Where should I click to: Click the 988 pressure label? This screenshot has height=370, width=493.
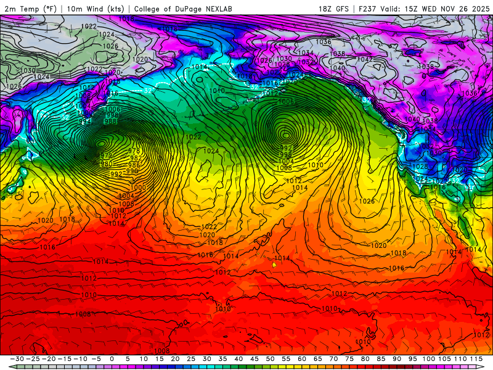(110, 121)
